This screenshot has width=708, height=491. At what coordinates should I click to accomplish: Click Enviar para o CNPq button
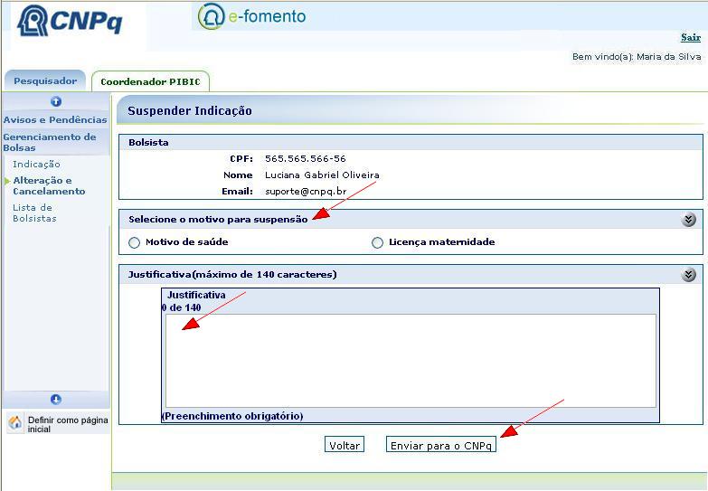440,445
